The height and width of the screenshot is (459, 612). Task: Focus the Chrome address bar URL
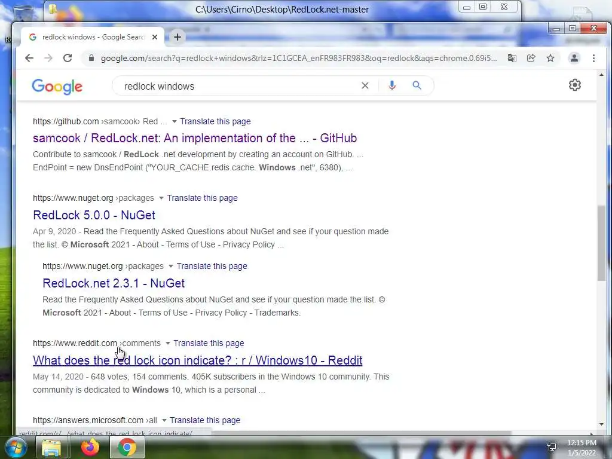click(x=299, y=58)
